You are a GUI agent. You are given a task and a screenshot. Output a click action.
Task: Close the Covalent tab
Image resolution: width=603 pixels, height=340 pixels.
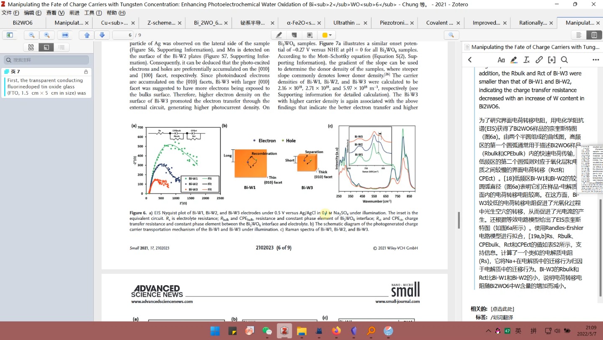[459, 23]
